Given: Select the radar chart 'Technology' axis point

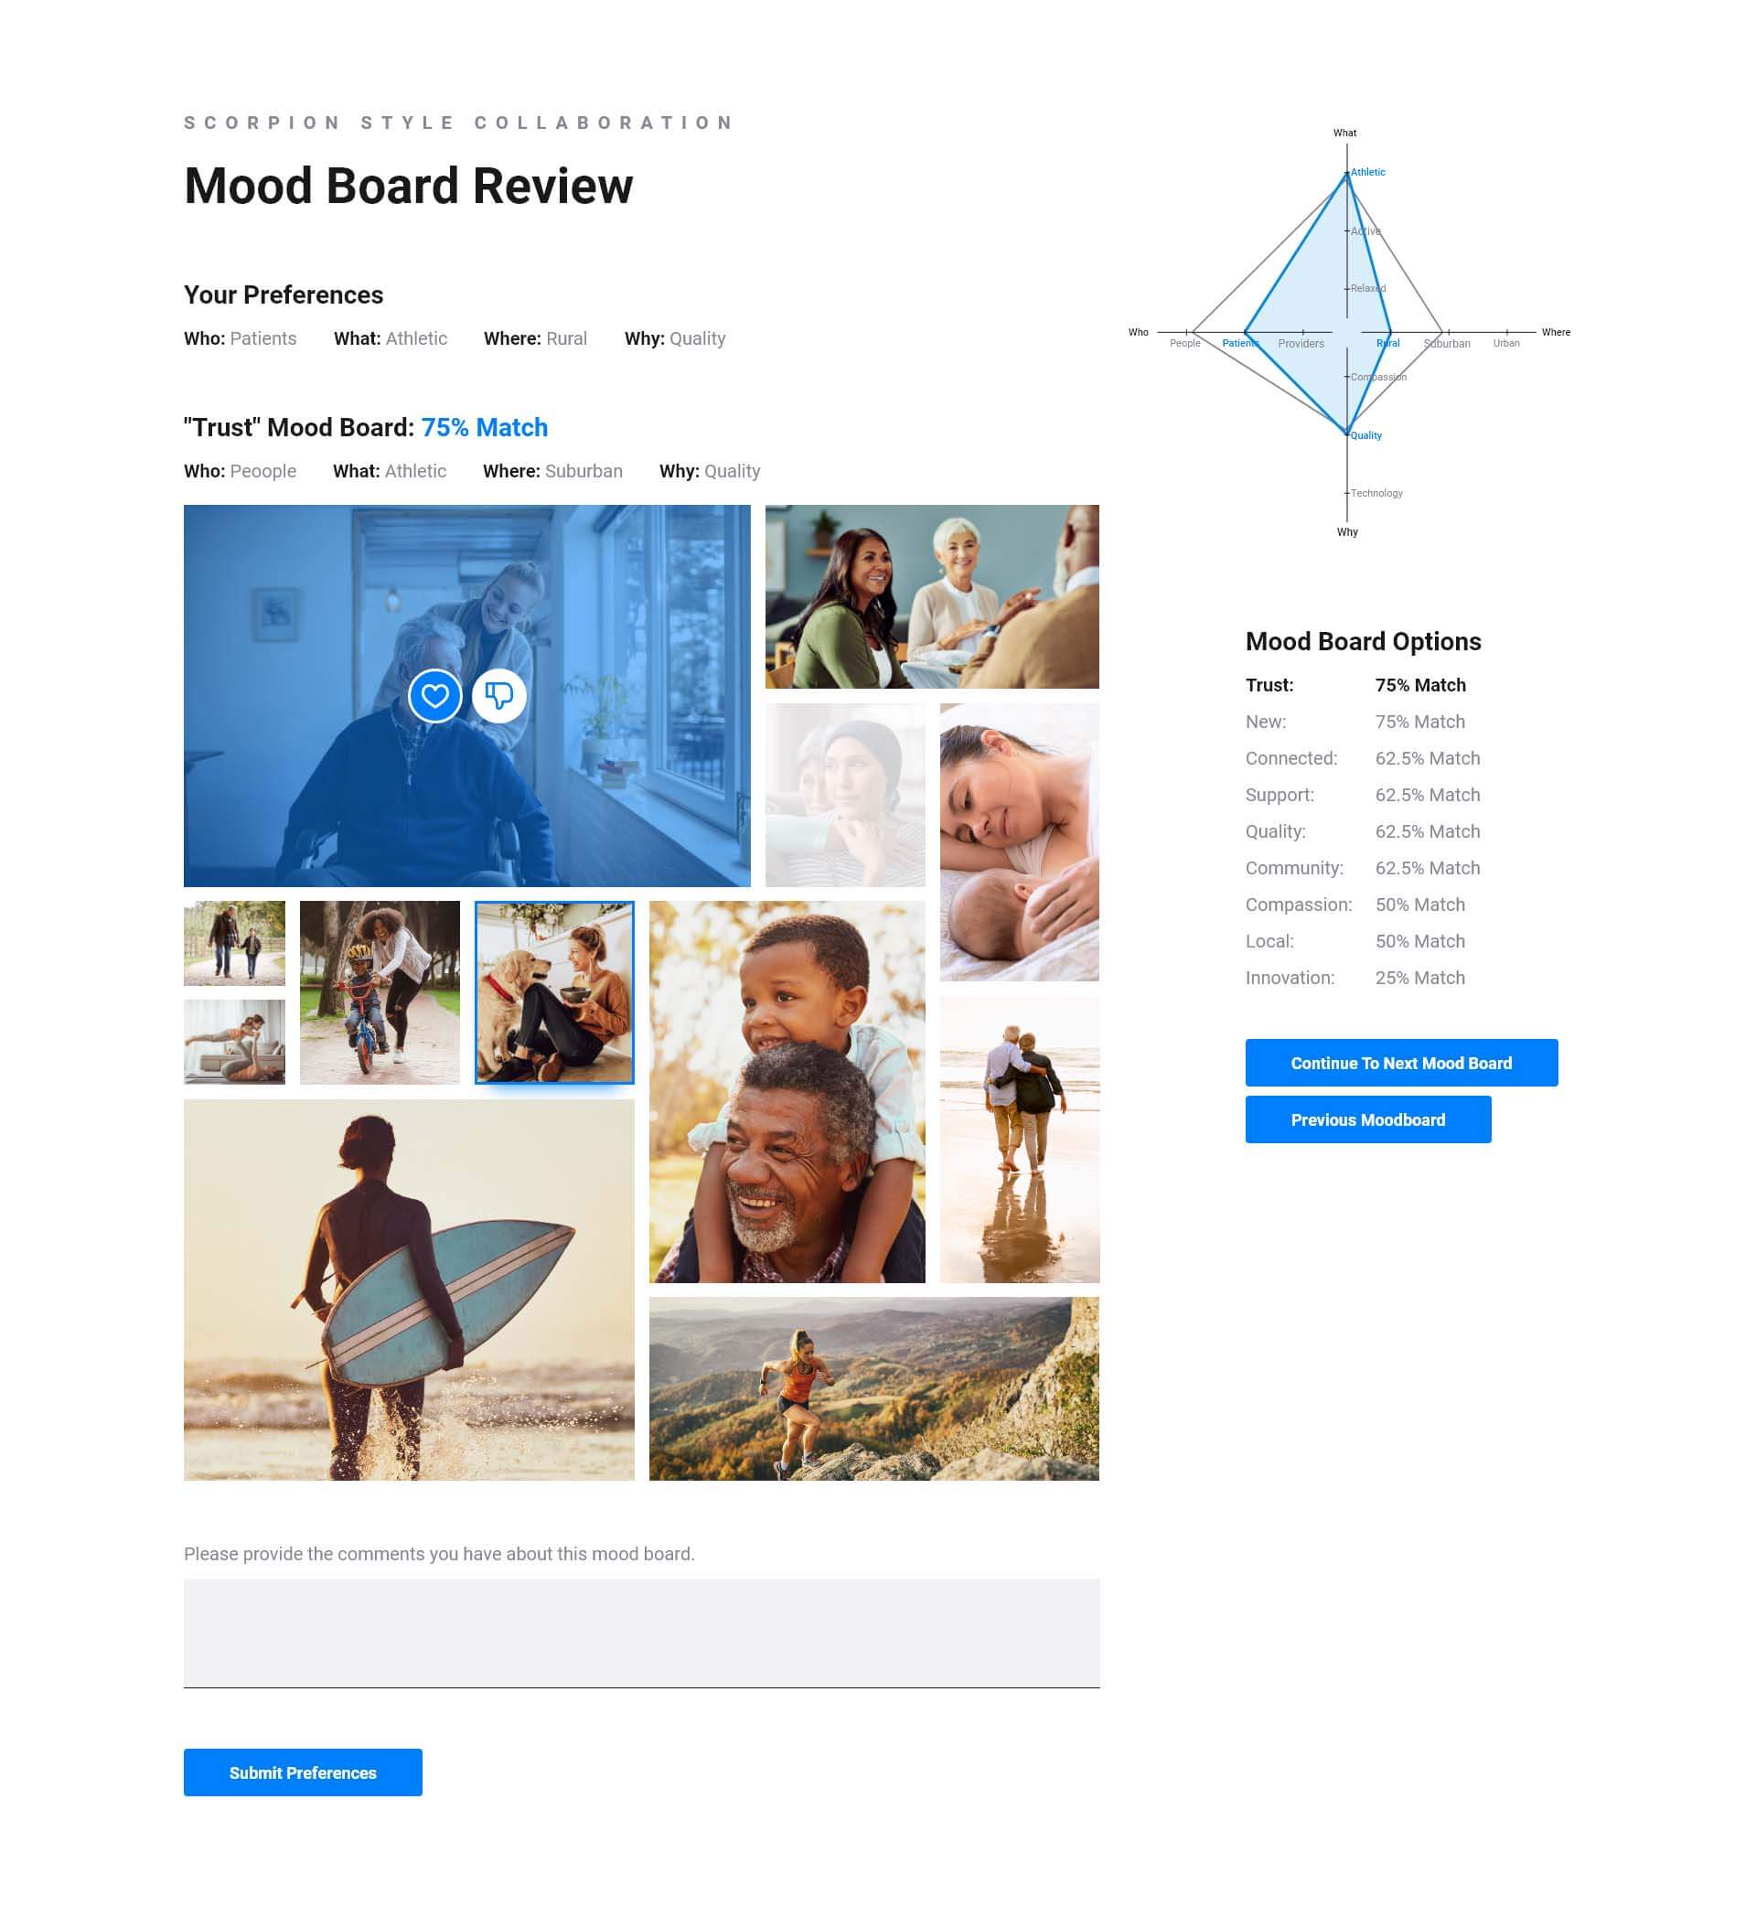Looking at the screenshot, I should click(1346, 493).
